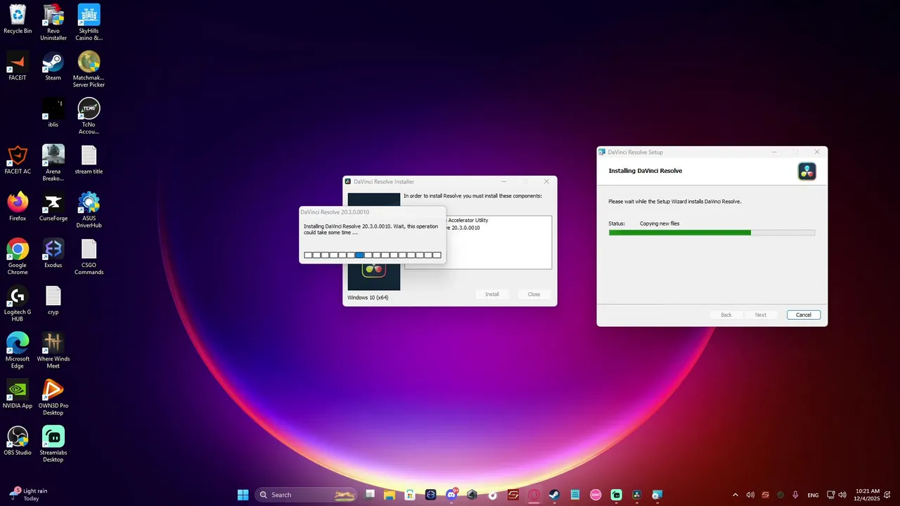The width and height of the screenshot is (900, 506).
Task: Click the microphone icon in system tray
Action: click(x=795, y=495)
